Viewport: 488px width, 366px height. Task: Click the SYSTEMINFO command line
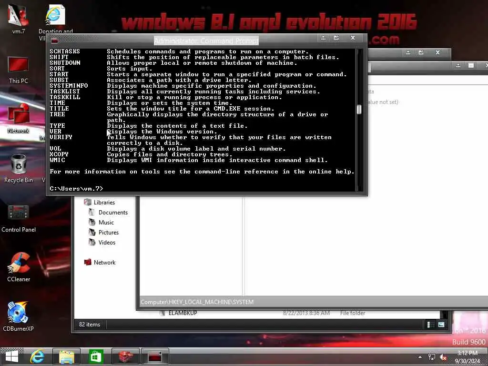pyautogui.click(x=183, y=86)
